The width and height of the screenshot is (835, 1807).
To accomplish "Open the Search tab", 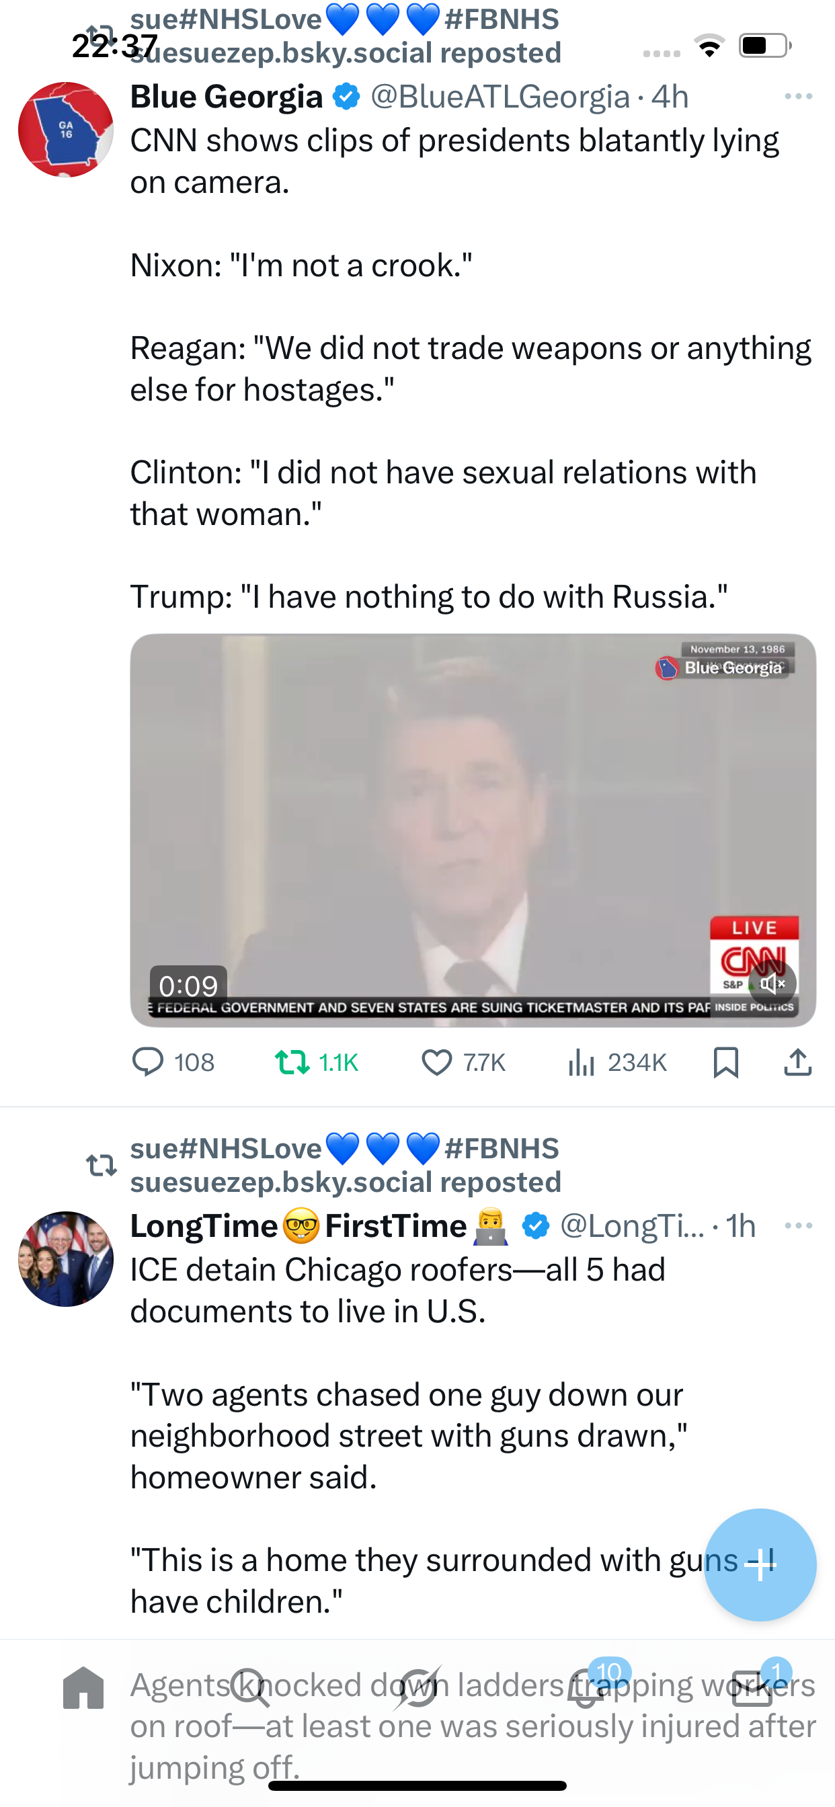I will click(251, 1688).
